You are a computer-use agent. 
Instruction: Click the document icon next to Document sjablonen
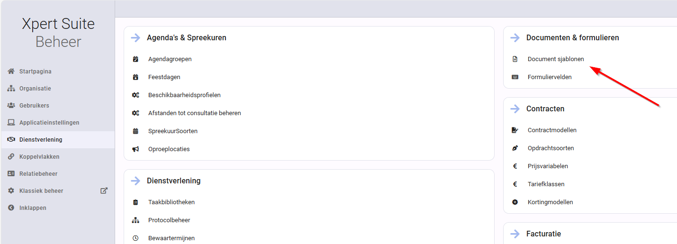515,59
